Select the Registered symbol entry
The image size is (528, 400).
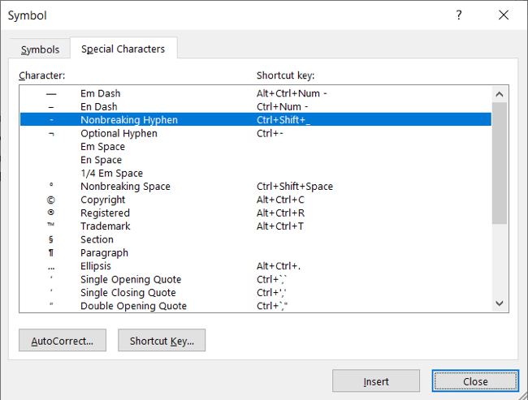(105, 213)
